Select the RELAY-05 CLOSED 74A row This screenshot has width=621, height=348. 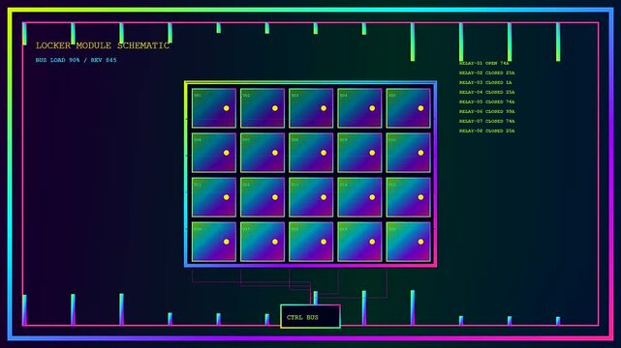tap(487, 101)
